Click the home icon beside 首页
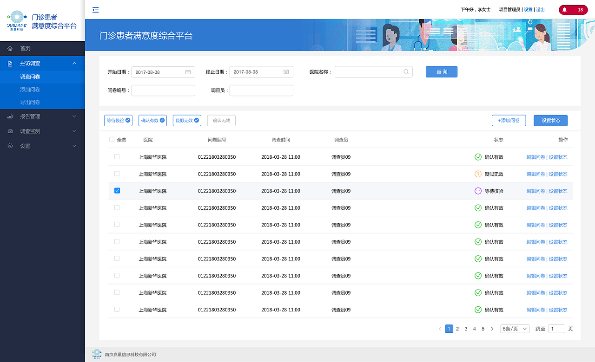 click(10, 49)
